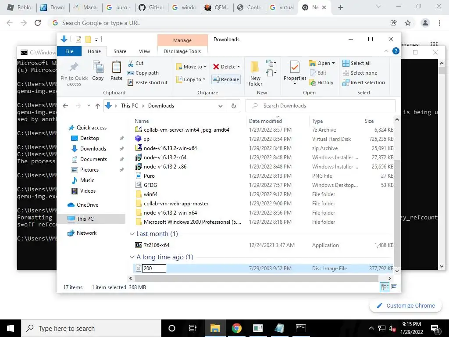Reload the Chrome page
Screen dimensions: 449x337
coord(38,23)
